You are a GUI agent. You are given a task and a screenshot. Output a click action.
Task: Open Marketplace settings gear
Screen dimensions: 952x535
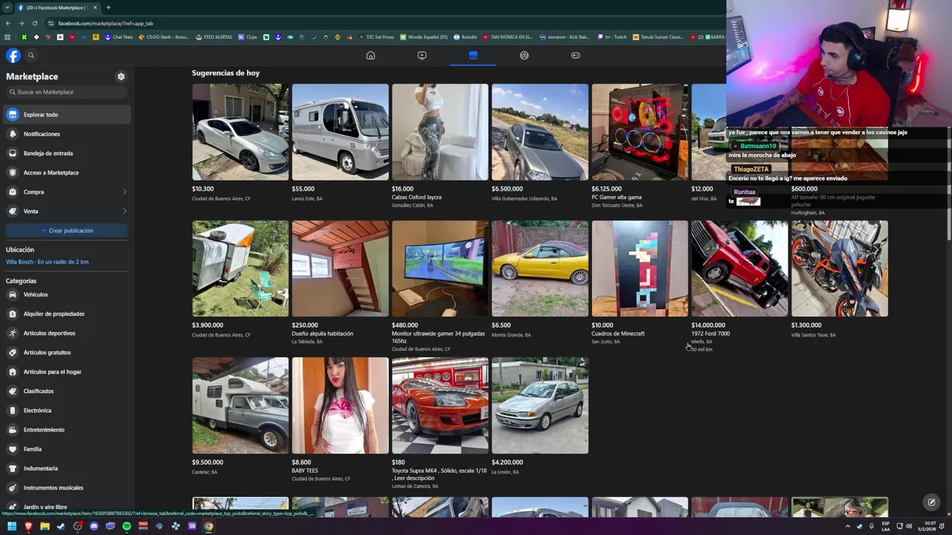pos(121,77)
